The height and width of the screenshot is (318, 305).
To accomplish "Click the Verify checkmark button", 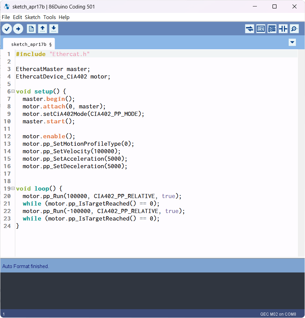I will pos(7,29).
